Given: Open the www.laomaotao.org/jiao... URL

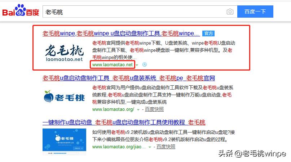Looking at the screenshot, I should tap(119, 147).
